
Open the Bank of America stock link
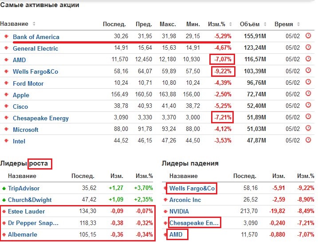(36, 37)
